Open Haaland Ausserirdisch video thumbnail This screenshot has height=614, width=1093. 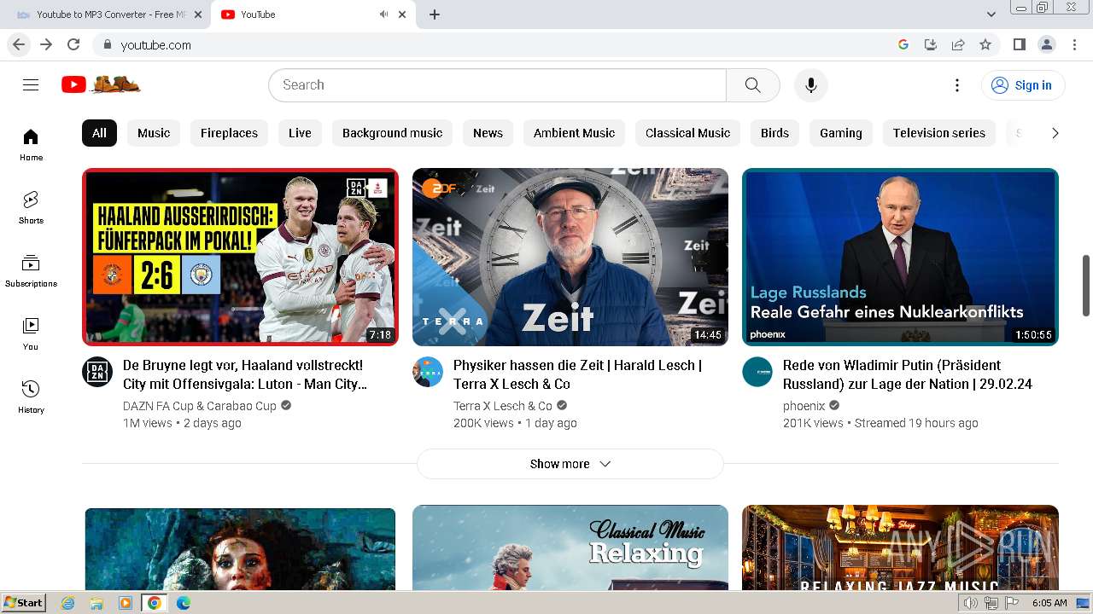[240, 257]
